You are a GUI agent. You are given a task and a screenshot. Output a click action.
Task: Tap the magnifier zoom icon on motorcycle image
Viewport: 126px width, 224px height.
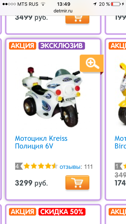pyautogui.click(x=91, y=63)
